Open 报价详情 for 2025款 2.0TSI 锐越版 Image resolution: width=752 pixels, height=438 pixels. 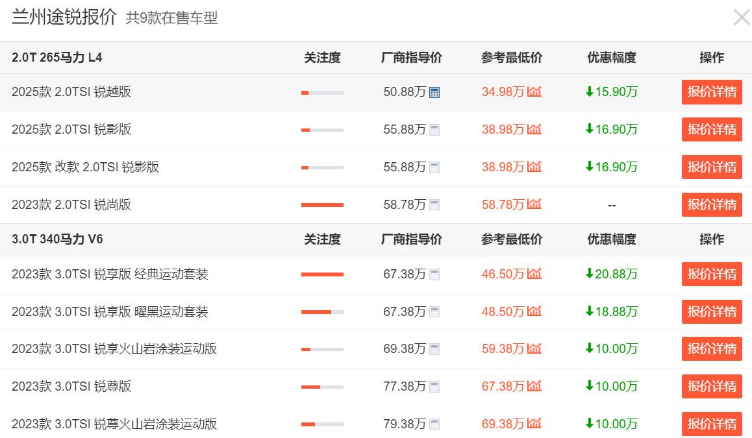(x=712, y=92)
